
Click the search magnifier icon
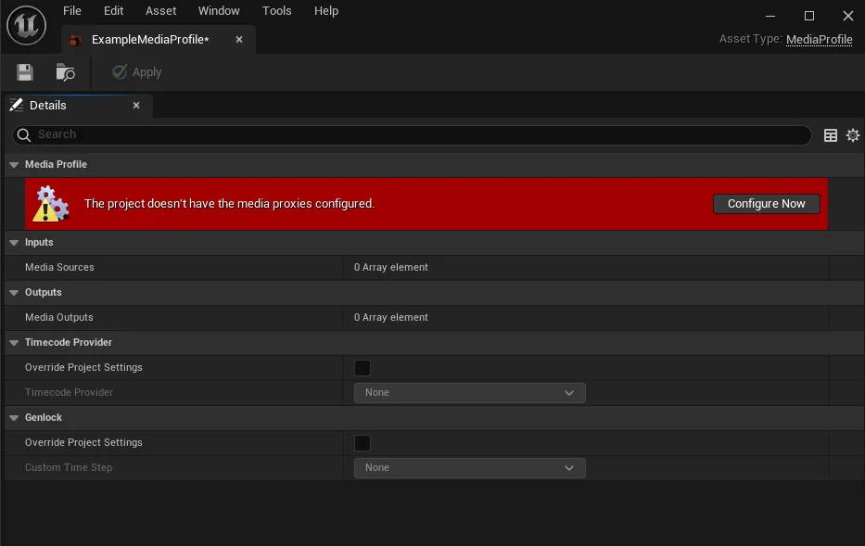[x=24, y=134]
